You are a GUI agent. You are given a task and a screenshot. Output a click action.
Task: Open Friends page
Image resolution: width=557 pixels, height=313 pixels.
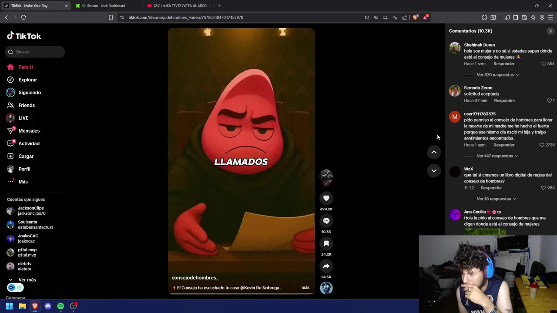coord(21,105)
